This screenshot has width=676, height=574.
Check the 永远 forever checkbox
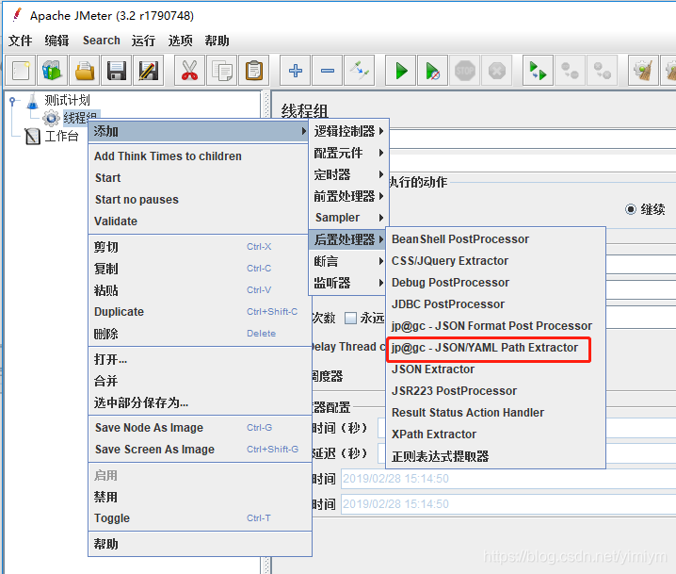click(350, 318)
